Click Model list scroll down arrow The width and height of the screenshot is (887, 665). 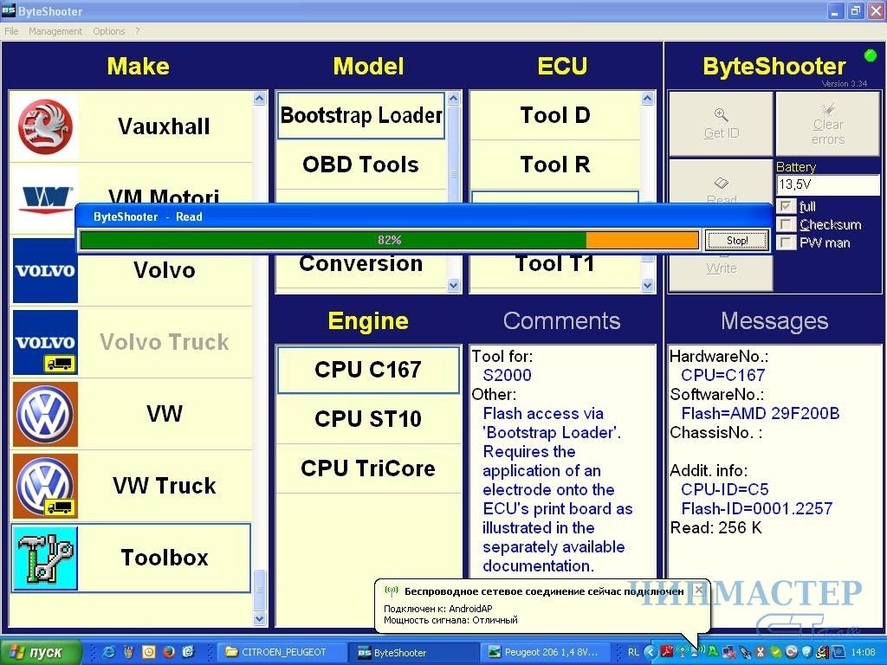click(x=454, y=285)
